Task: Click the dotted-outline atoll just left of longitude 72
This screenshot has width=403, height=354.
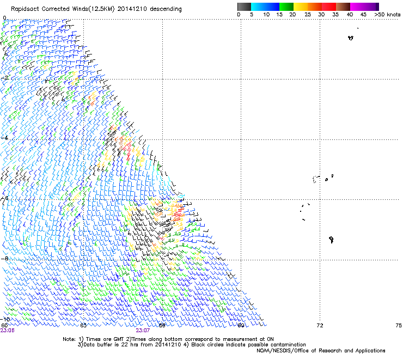Action: tap(316, 179)
